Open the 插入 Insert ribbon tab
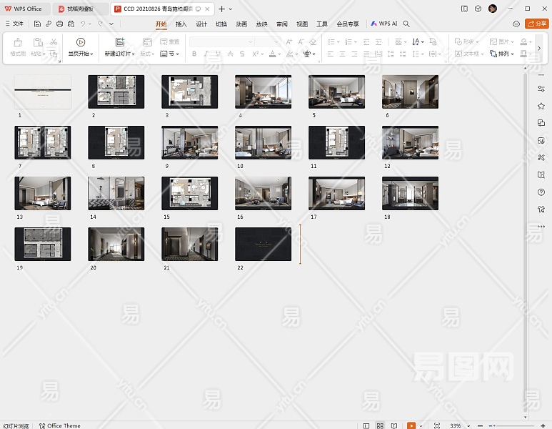This screenshot has height=429, width=552. tap(181, 24)
